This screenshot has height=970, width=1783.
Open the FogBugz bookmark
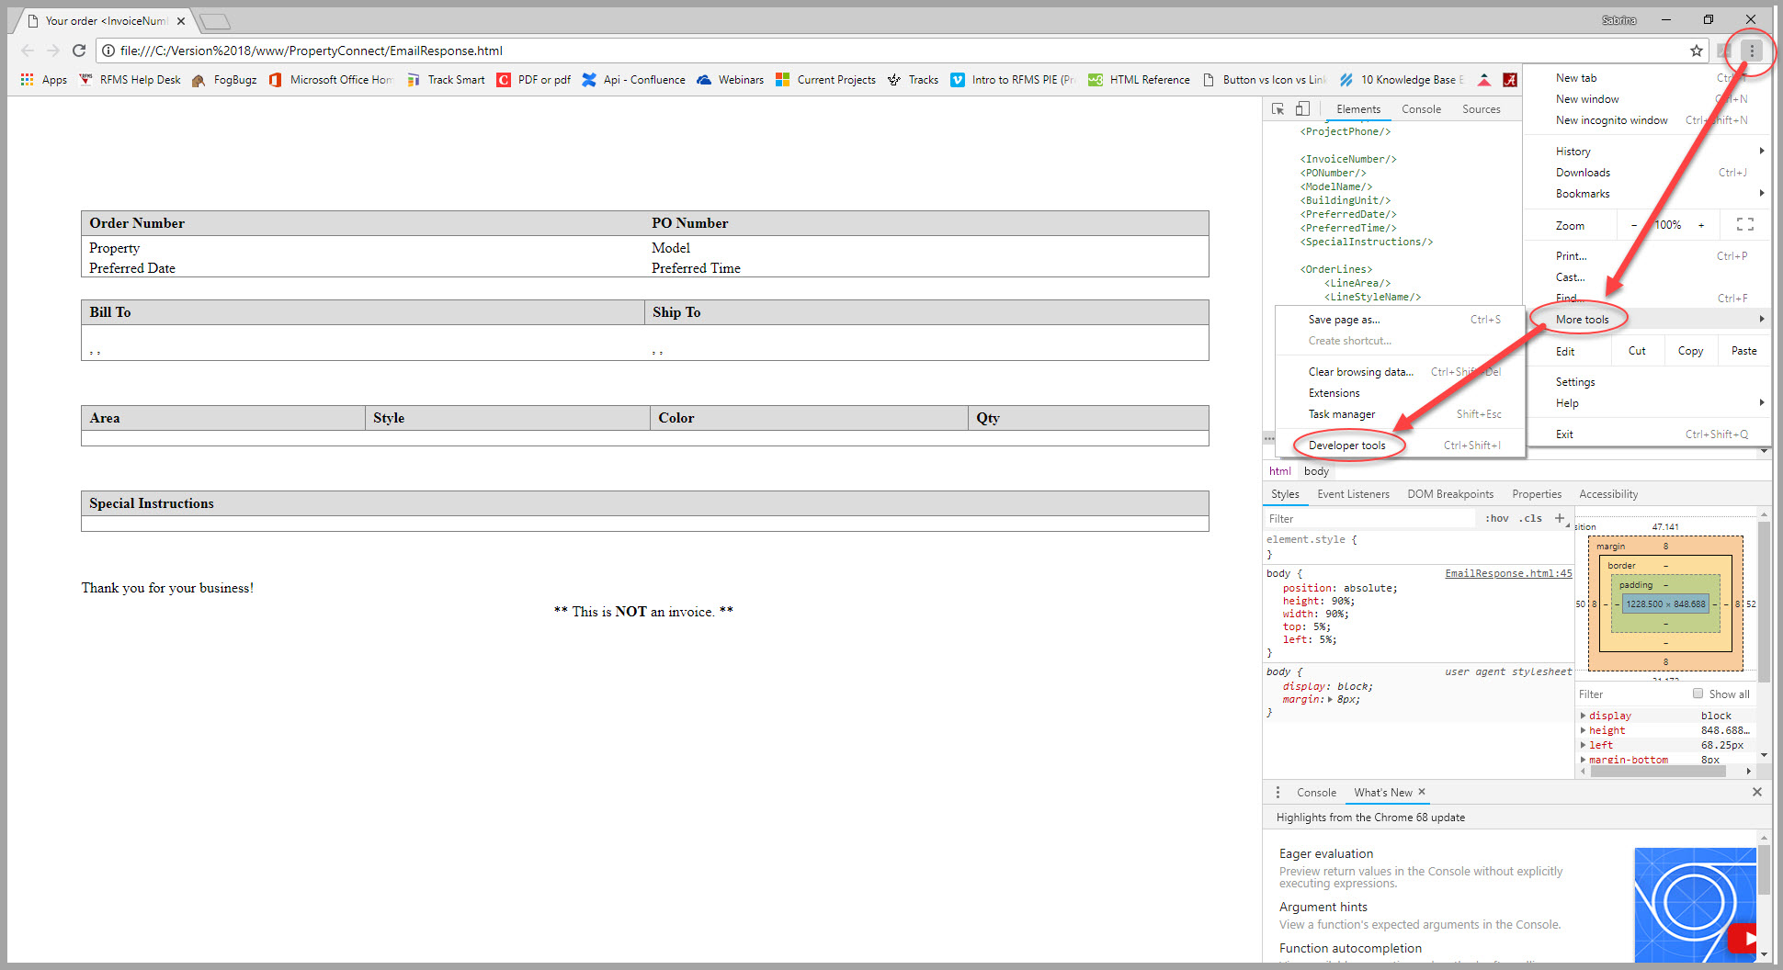(224, 80)
